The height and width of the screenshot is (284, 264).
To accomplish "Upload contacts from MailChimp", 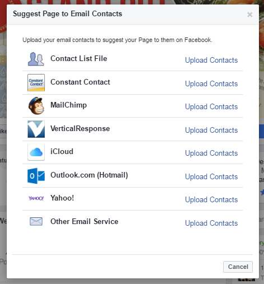I will pyautogui.click(x=211, y=107).
